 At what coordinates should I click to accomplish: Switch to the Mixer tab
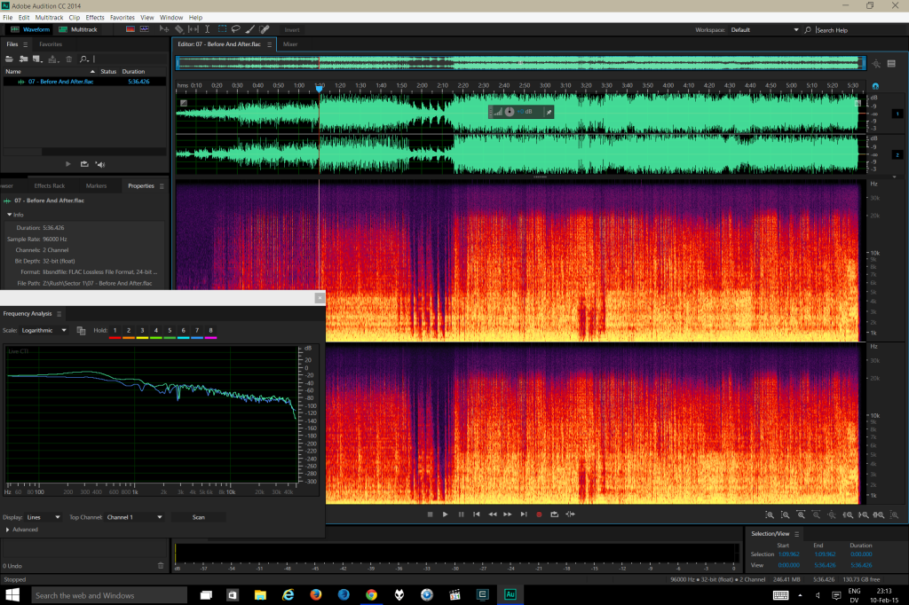290,43
